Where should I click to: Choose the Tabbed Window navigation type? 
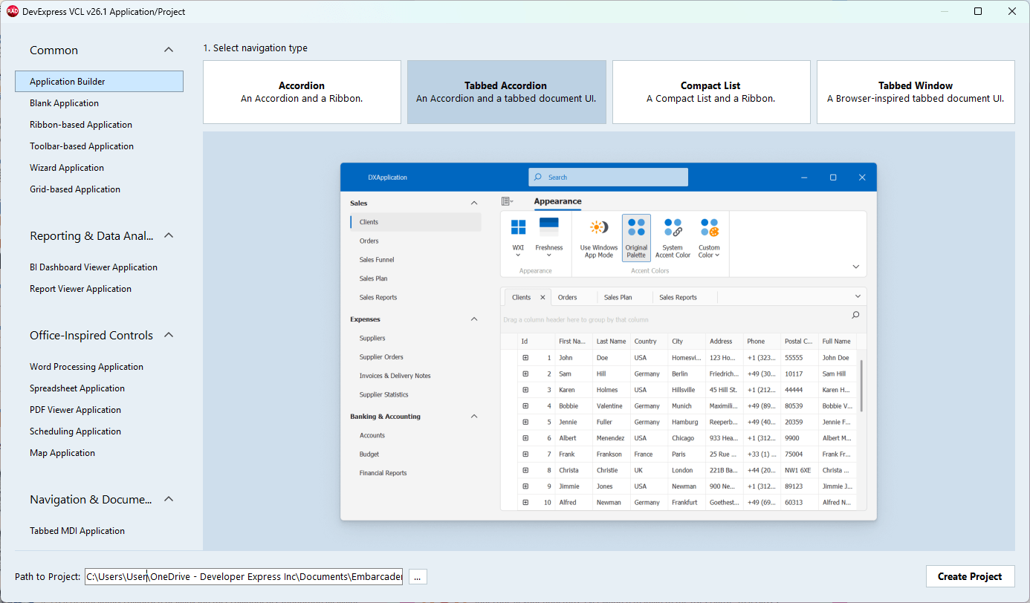click(x=916, y=92)
